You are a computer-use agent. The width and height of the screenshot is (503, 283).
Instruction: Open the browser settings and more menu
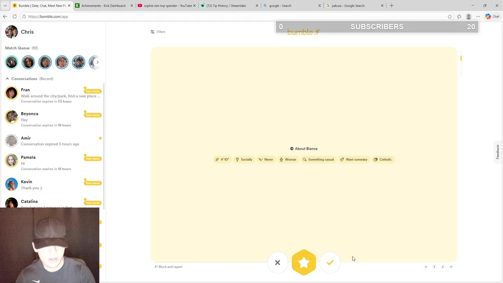coord(478,17)
